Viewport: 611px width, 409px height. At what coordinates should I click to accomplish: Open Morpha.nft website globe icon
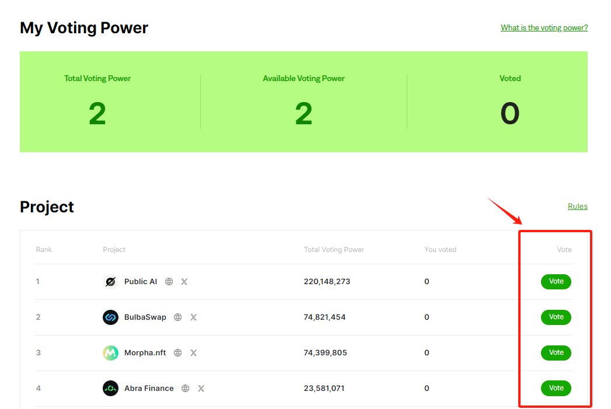click(177, 353)
